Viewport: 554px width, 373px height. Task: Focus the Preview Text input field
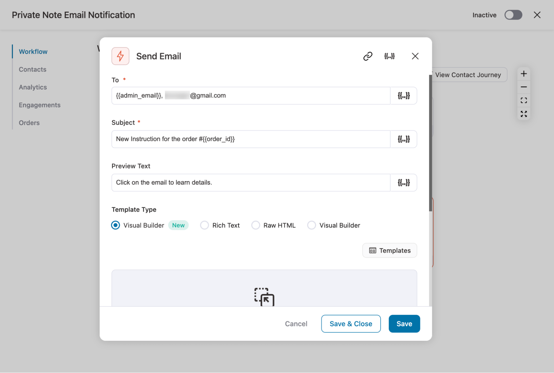[x=251, y=182]
